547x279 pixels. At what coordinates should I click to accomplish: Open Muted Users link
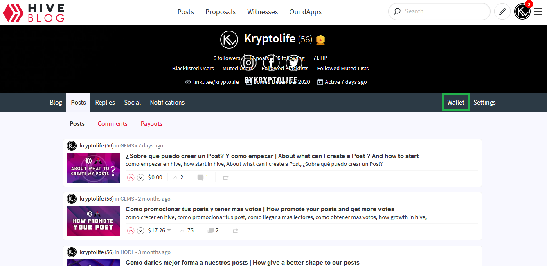pyautogui.click(x=238, y=68)
